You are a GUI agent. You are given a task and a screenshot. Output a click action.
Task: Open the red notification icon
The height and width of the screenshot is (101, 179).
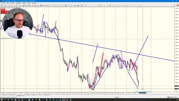(178, 5)
